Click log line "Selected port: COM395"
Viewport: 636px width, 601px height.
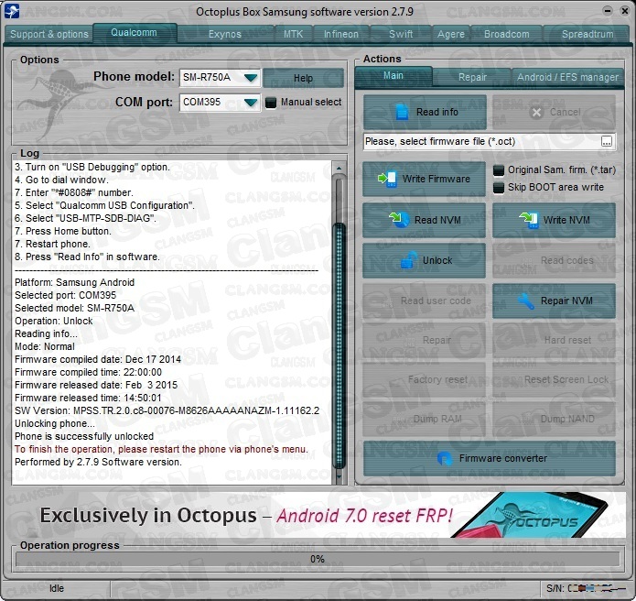point(65,295)
